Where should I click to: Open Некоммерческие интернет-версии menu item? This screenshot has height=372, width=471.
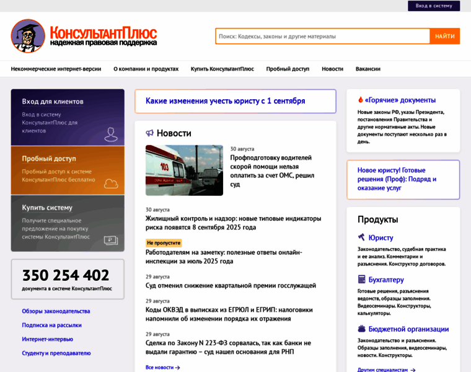tap(56, 69)
